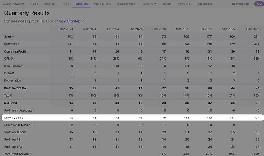The width and height of the screenshot is (264, 156).
Task: Open the Notebook button with book icon
Action: tap(241, 4)
